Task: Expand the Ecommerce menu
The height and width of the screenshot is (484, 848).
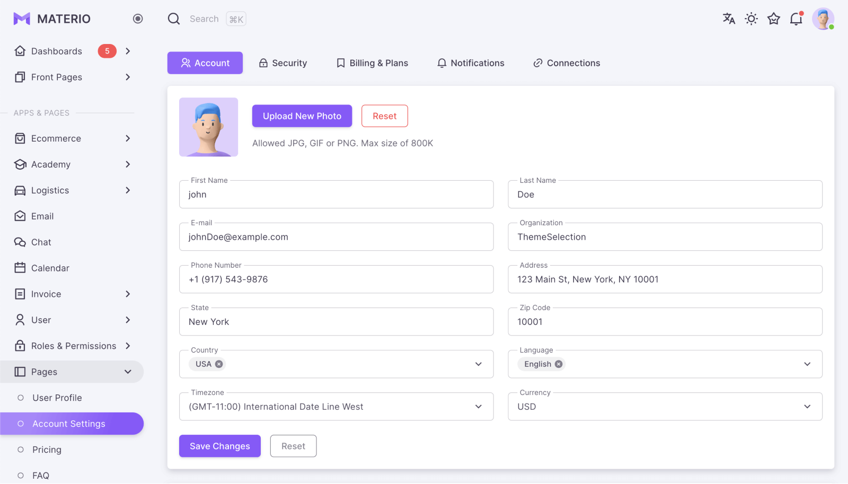Action: [72, 138]
